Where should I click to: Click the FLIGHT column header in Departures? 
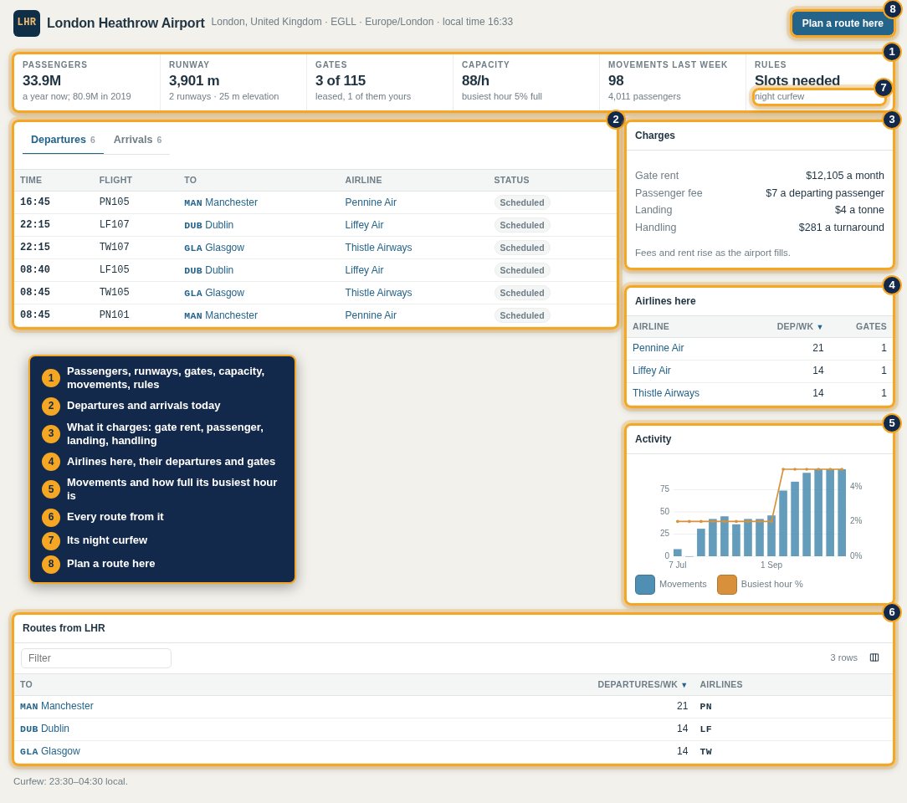coord(115,181)
